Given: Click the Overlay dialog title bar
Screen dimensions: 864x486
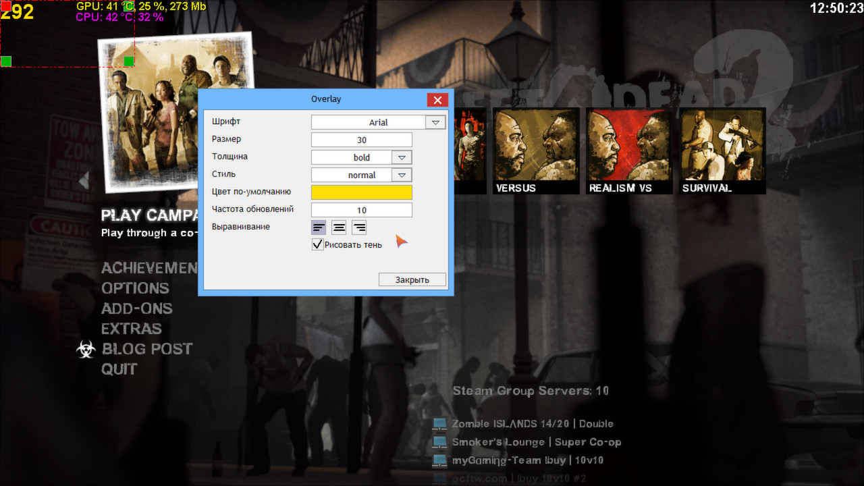Looking at the screenshot, I should click(x=326, y=99).
